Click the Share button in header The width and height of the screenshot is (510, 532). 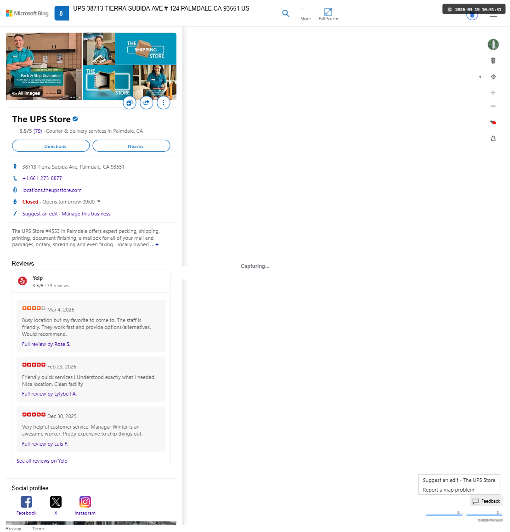pos(306,14)
